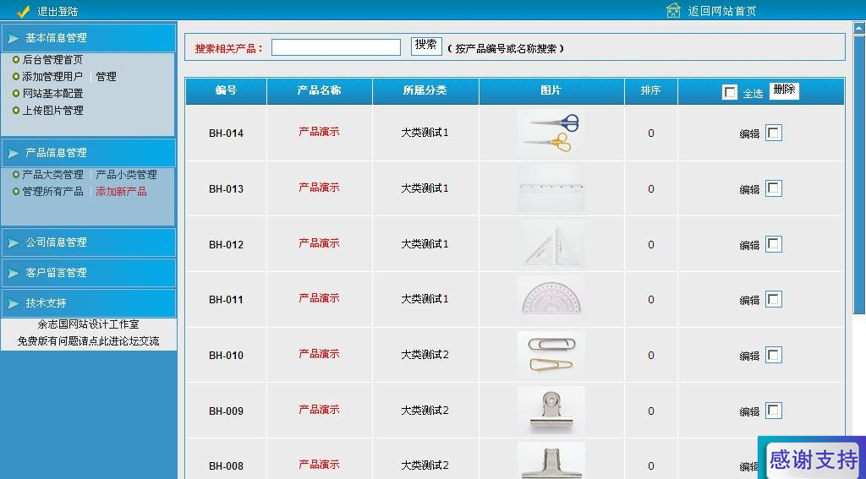This screenshot has height=479, width=866.
Task: Click the bullet icon before 上传图片管理
Action: pyautogui.click(x=16, y=111)
